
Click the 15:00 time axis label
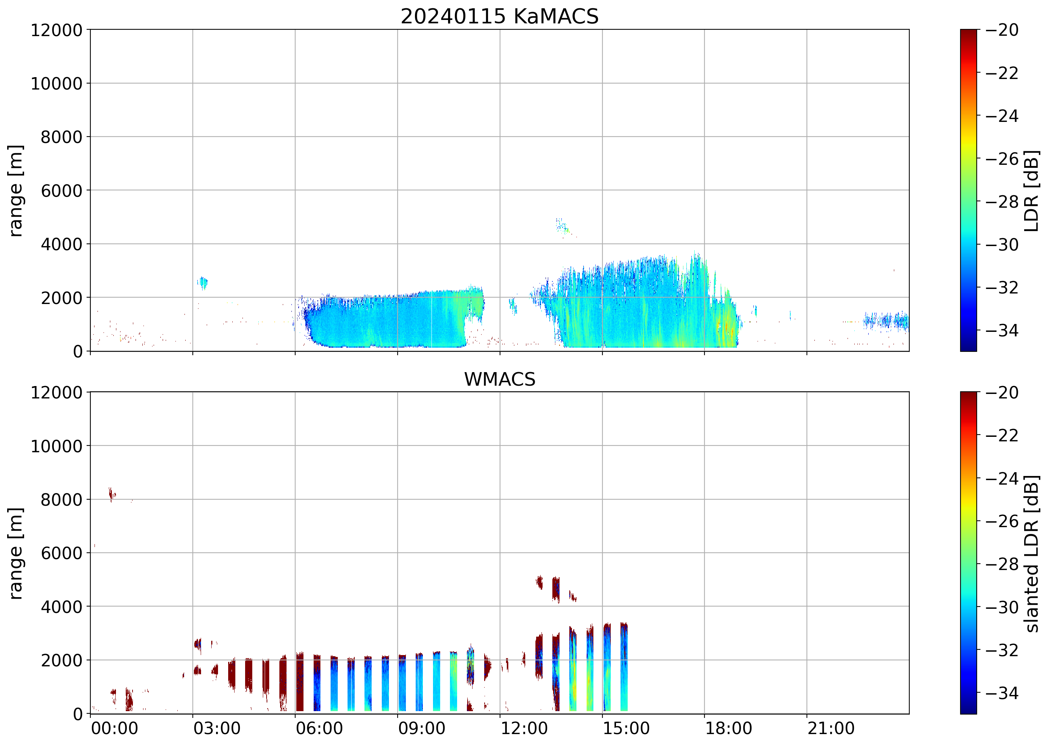[626, 728]
